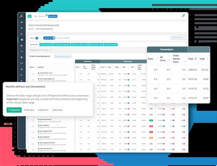Sort by All Conv. in the enlarged card

pyautogui.click(x=169, y=60)
